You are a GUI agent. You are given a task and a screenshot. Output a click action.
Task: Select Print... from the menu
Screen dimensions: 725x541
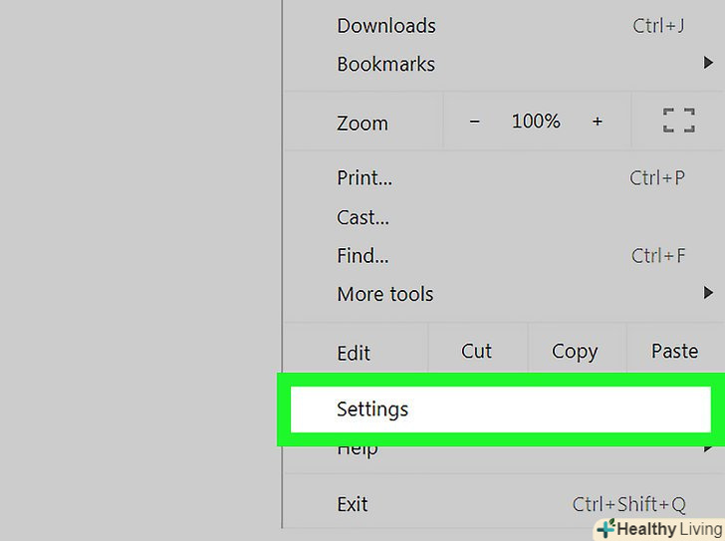(364, 178)
